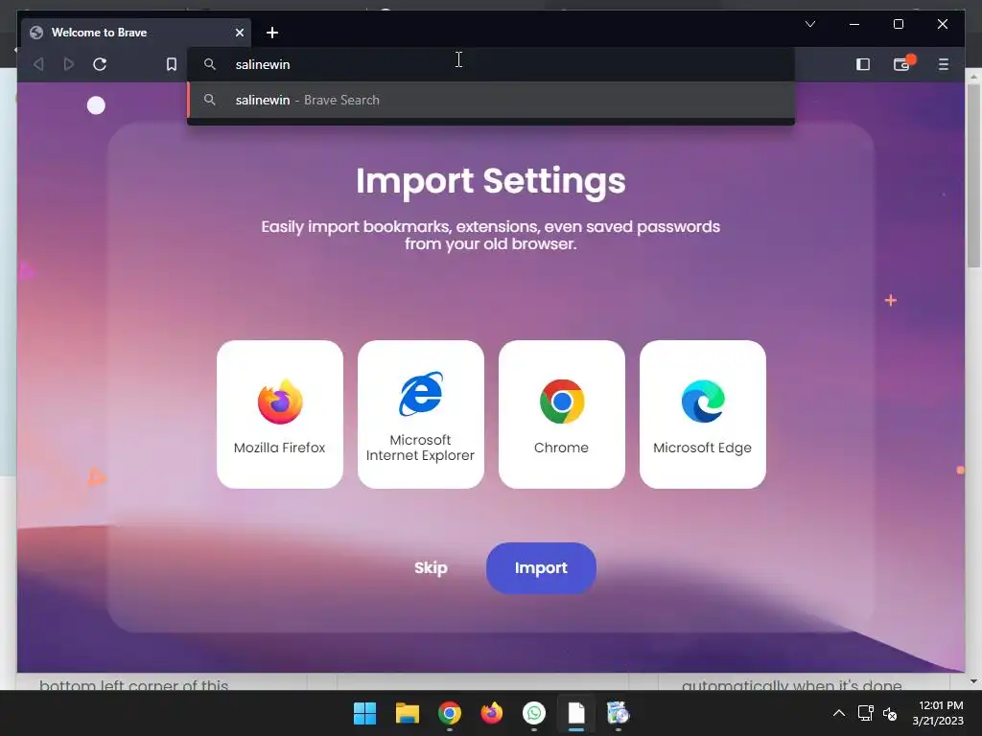982x736 pixels.
Task: Select Mozilla Firefox import card
Action: click(x=280, y=414)
